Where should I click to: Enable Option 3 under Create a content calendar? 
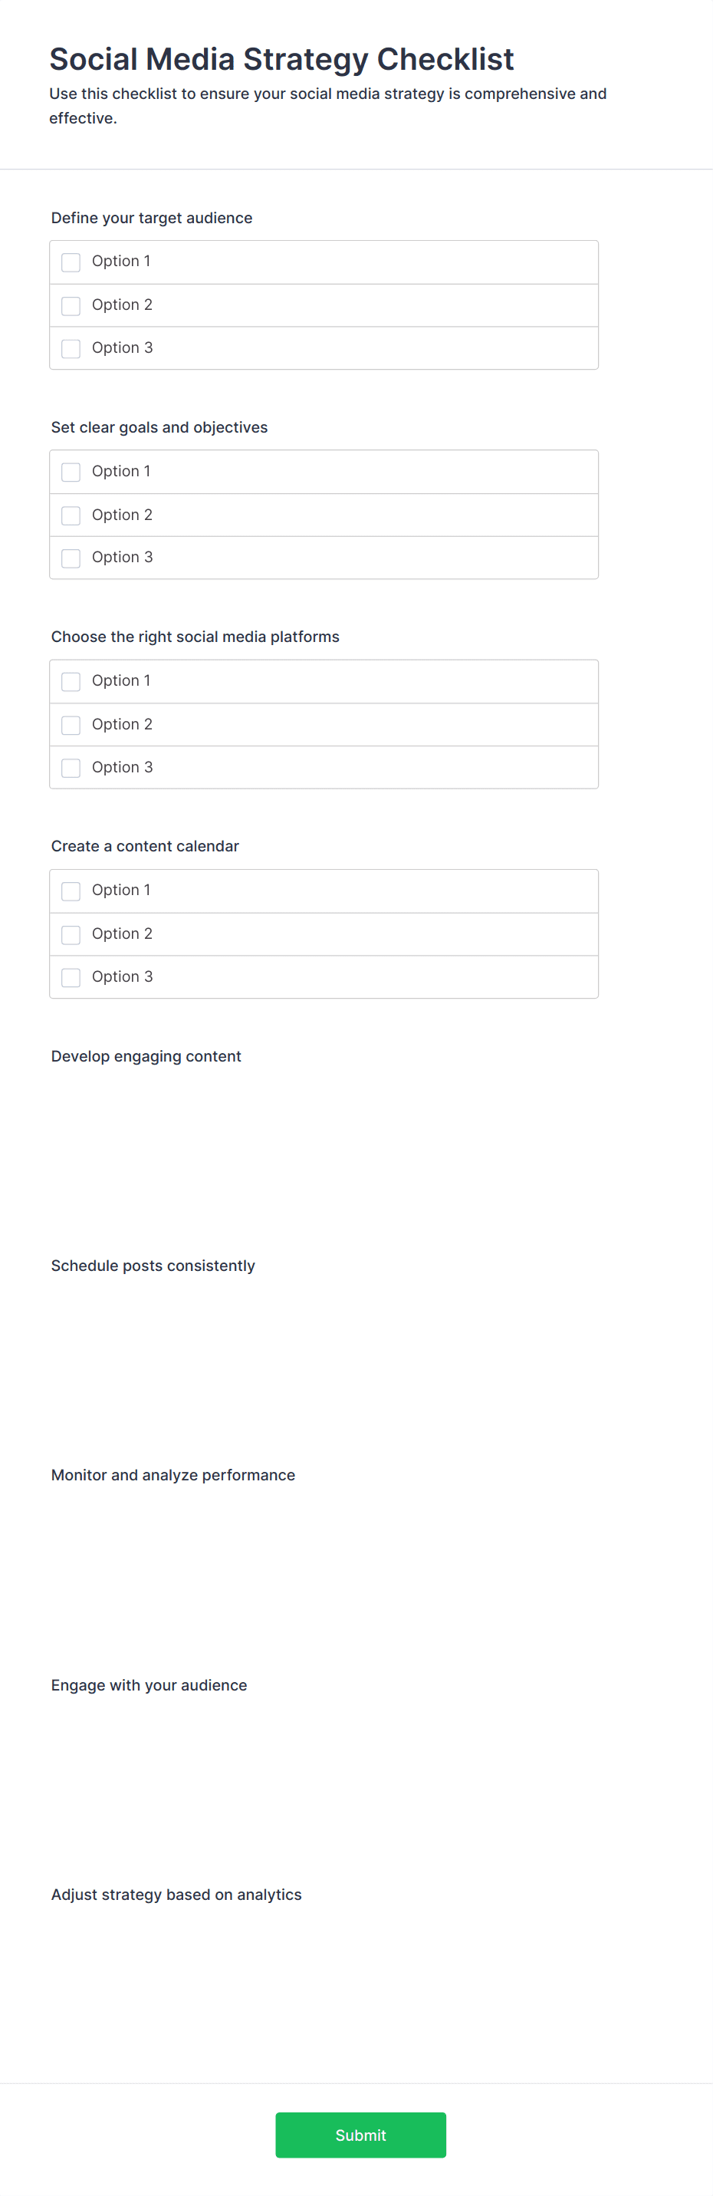pos(71,977)
